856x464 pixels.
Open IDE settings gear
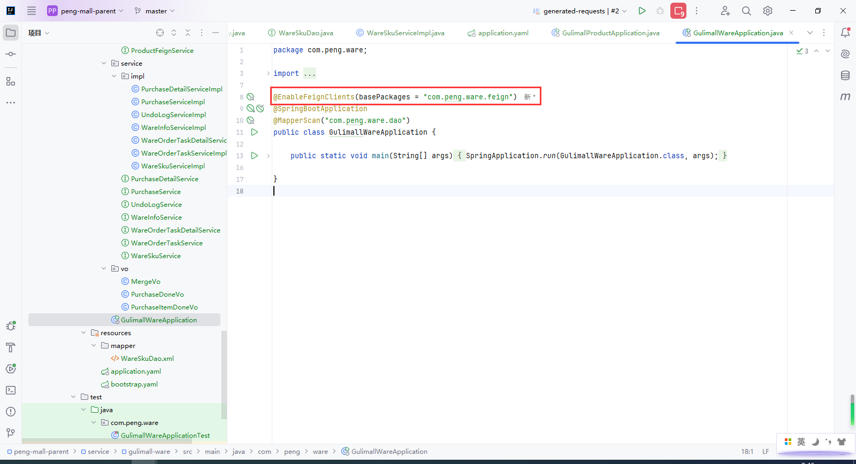(768, 11)
